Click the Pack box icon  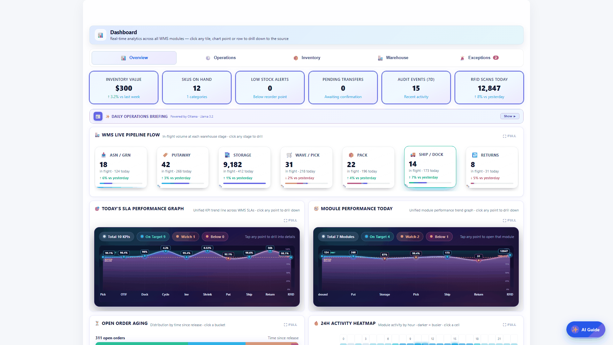pos(351,155)
